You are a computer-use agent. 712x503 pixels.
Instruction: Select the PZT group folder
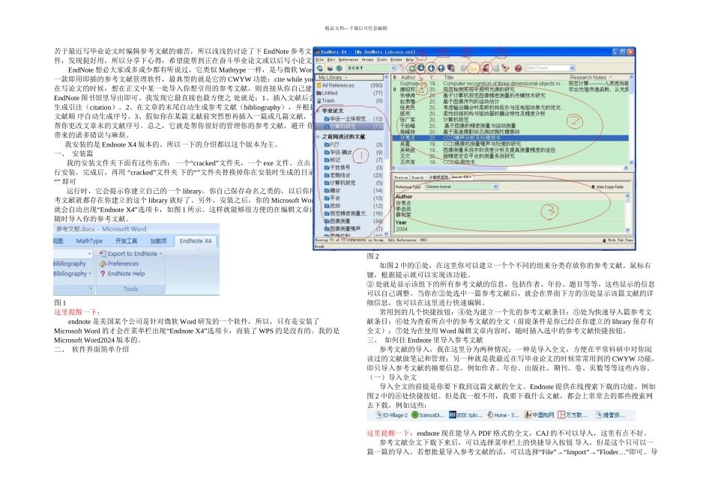pyautogui.click(x=353, y=144)
